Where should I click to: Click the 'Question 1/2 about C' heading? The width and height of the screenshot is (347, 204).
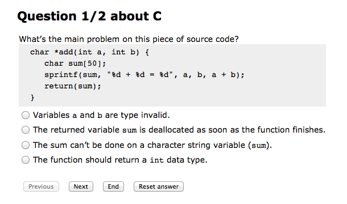point(89,16)
